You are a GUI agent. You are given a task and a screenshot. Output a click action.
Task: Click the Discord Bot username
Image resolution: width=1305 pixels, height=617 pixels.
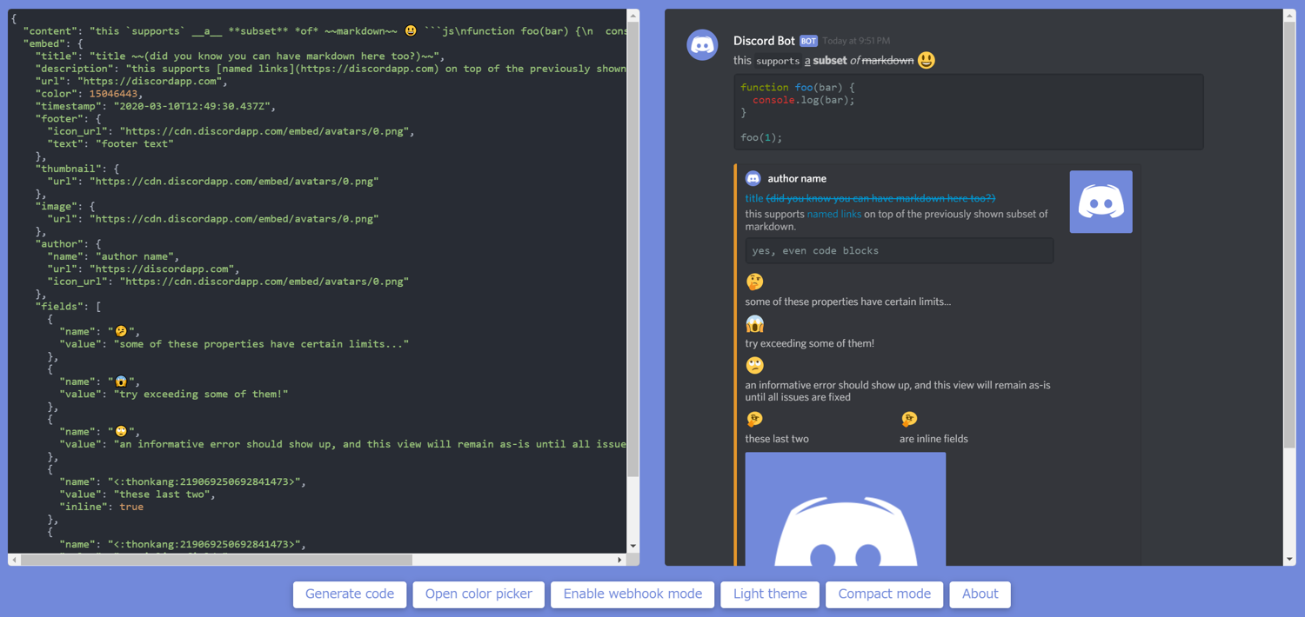click(764, 41)
